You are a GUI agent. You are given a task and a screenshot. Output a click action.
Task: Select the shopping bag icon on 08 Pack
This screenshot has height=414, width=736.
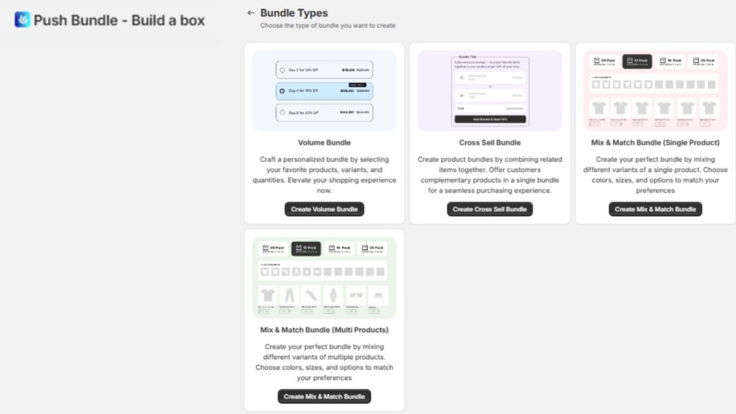click(596, 60)
